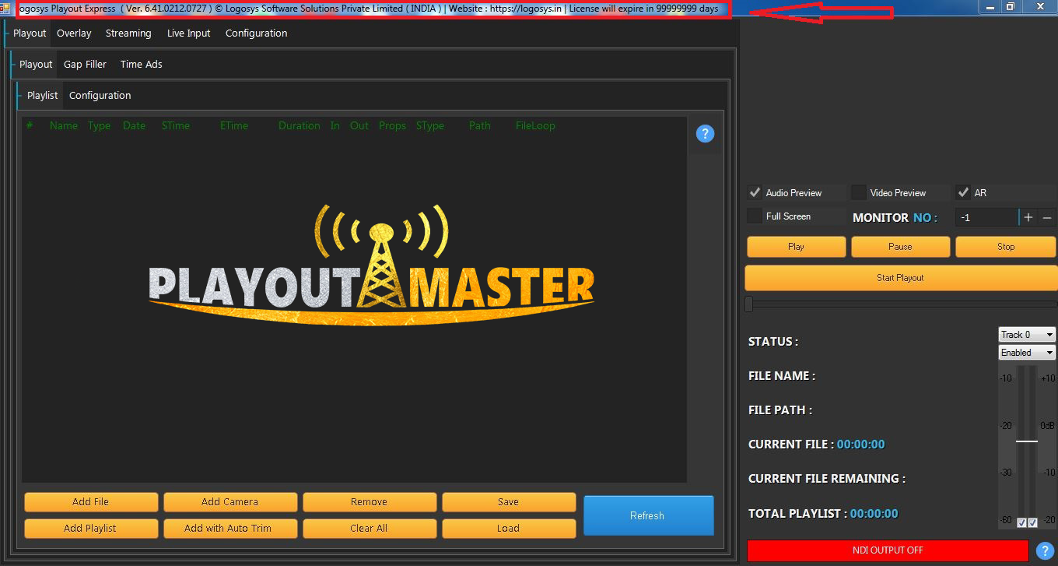Click the blue Refresh button
Screen dimensions: 1058x566
point(648,515)
